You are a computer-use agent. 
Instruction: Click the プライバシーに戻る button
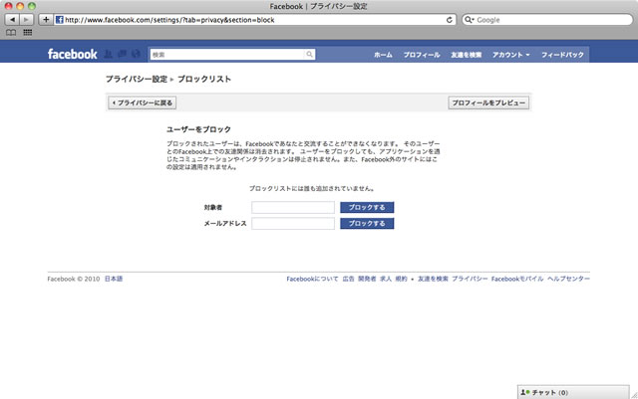pyautogui.click(x=143, y=102)
